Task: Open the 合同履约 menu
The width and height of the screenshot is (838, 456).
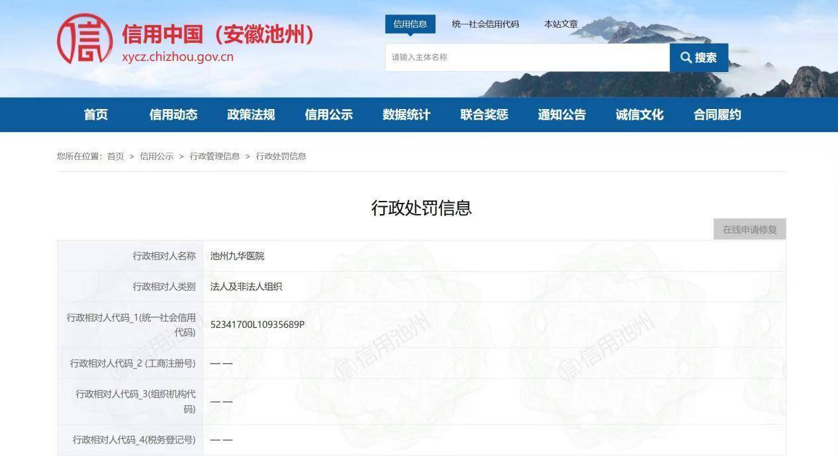Action: [716, 114]
